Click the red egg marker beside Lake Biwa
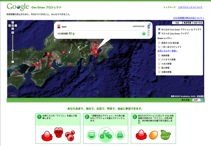 (x=48, y=54)
